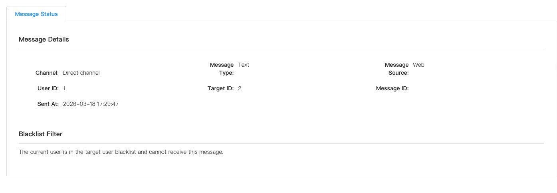Image resolution: width=557 pixels, height=193 pixels.
Task: Select the 2026-03-18 17:29:47 timestamp
Action: click(x=91, y=104)
